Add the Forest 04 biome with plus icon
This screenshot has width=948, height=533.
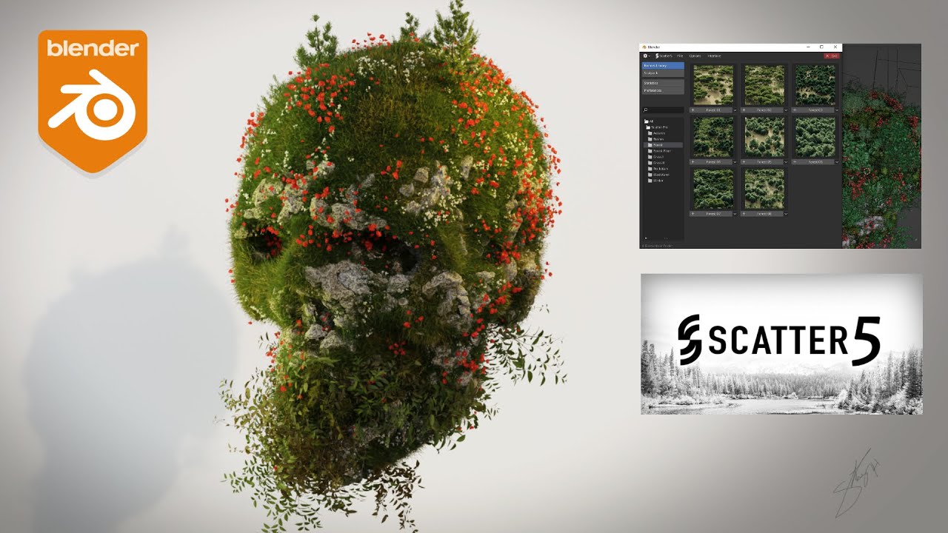(692, 161)
